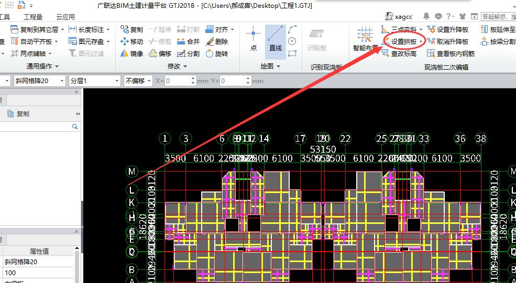Open 图元存盘 dropdown
Viewport: 516px width, 283px height.
(108, 41)
